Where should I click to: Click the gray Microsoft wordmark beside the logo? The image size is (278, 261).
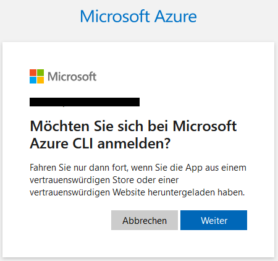[72, 77]
